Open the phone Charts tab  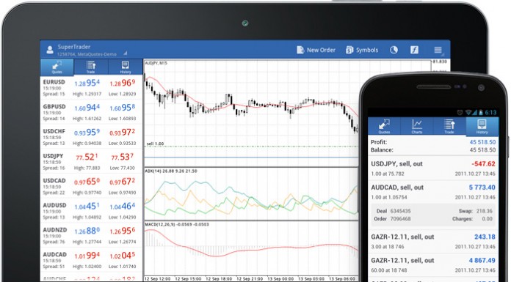417,127
